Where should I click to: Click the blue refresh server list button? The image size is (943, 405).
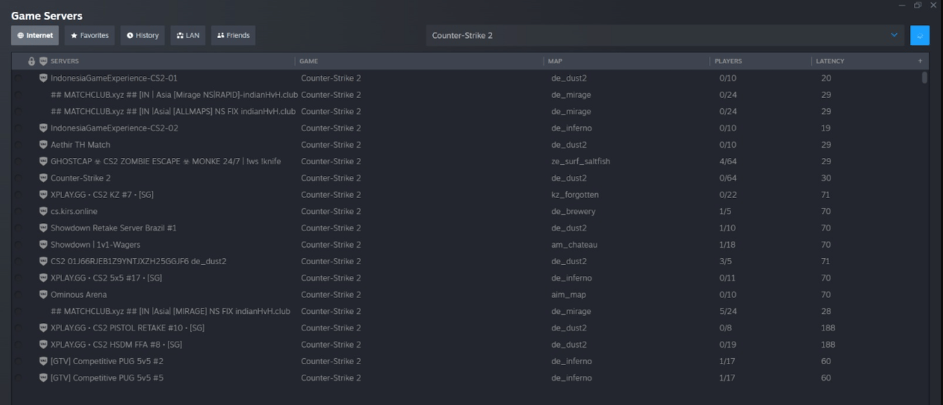(x=920, y=35)
